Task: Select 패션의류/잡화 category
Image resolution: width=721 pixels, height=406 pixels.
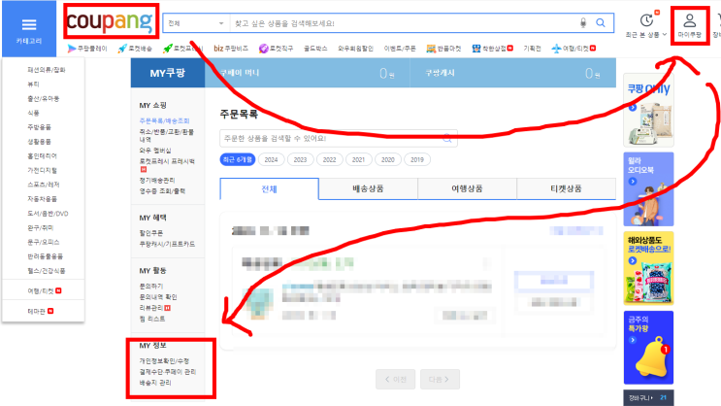Action: [x=47, y=70]
